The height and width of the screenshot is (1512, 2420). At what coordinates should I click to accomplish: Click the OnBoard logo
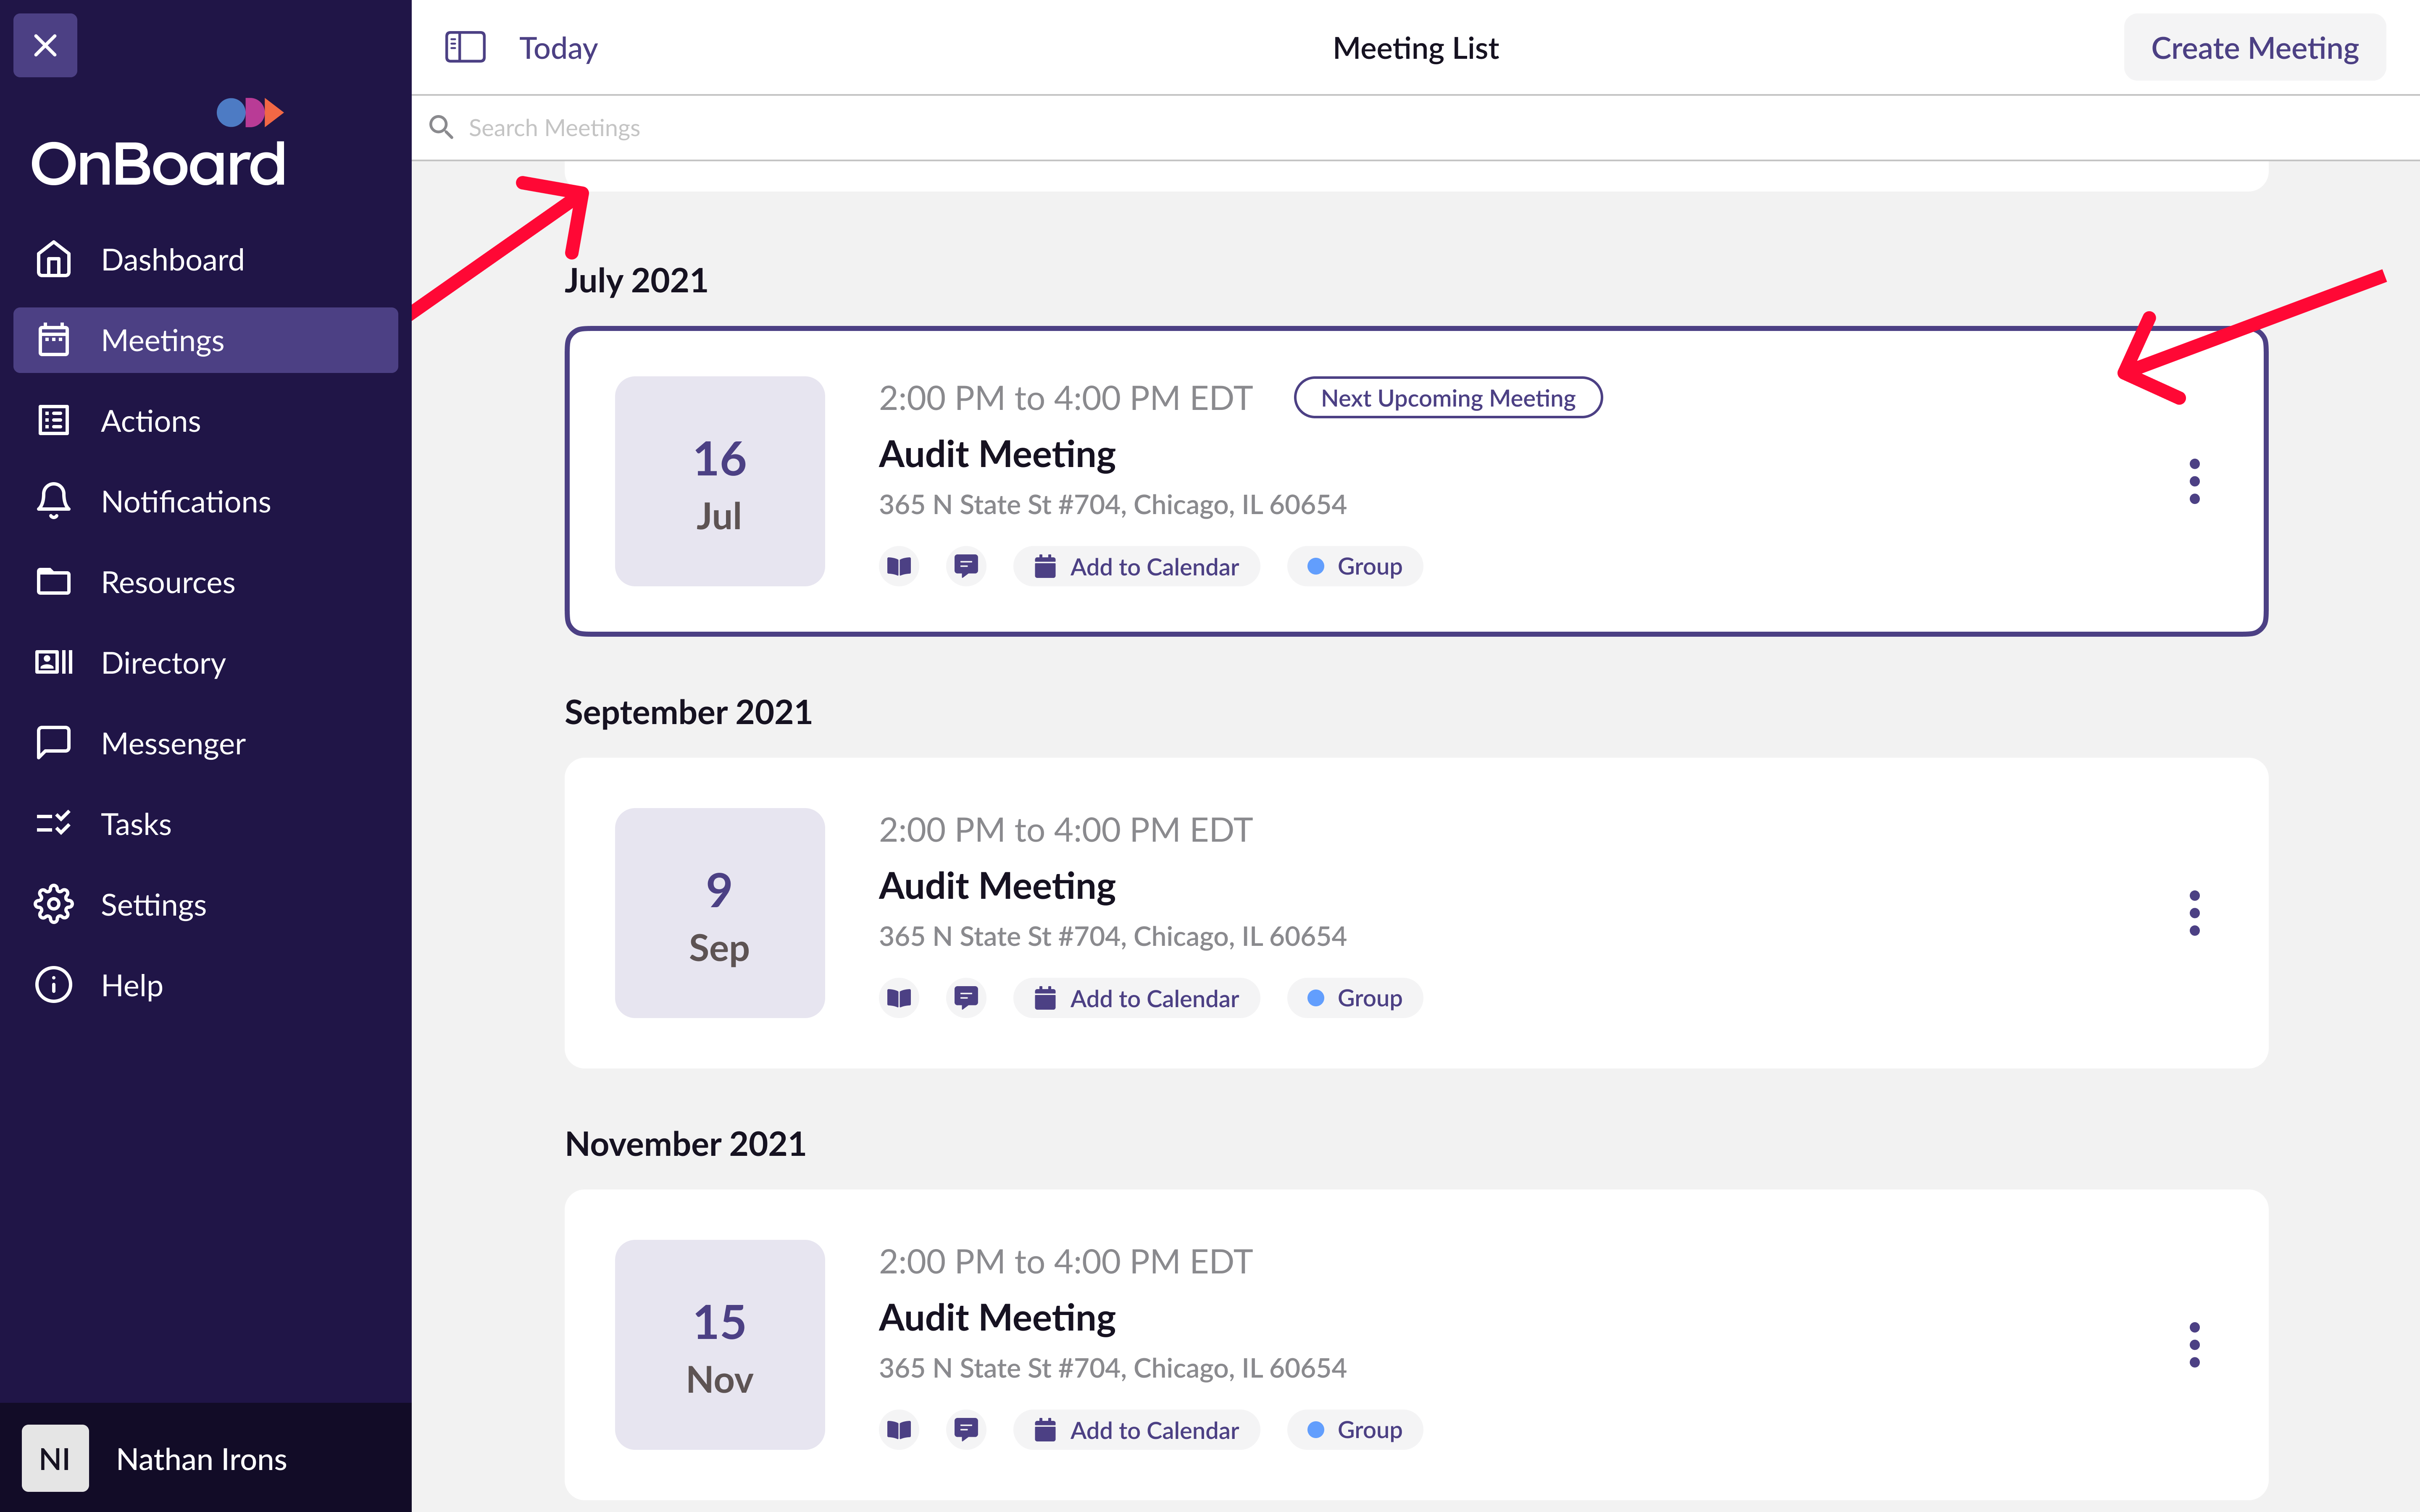pos(158,143)
